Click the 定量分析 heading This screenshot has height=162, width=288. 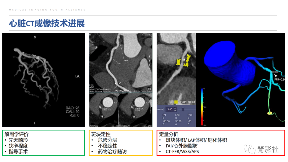pos(169,134)
